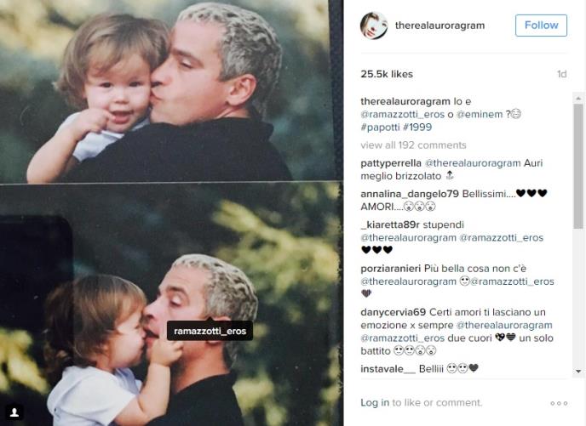Click the tagged people icon on photo
The image size is (586, 426).
[x=14, y=412]
